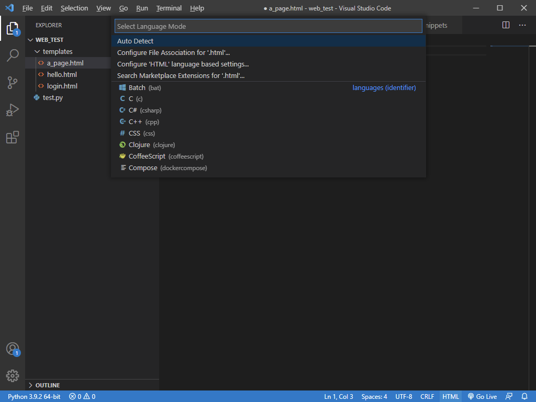Select CSS (css) language
The width and height of the screenshot is (536, 402).
click(x=269, y=133)
